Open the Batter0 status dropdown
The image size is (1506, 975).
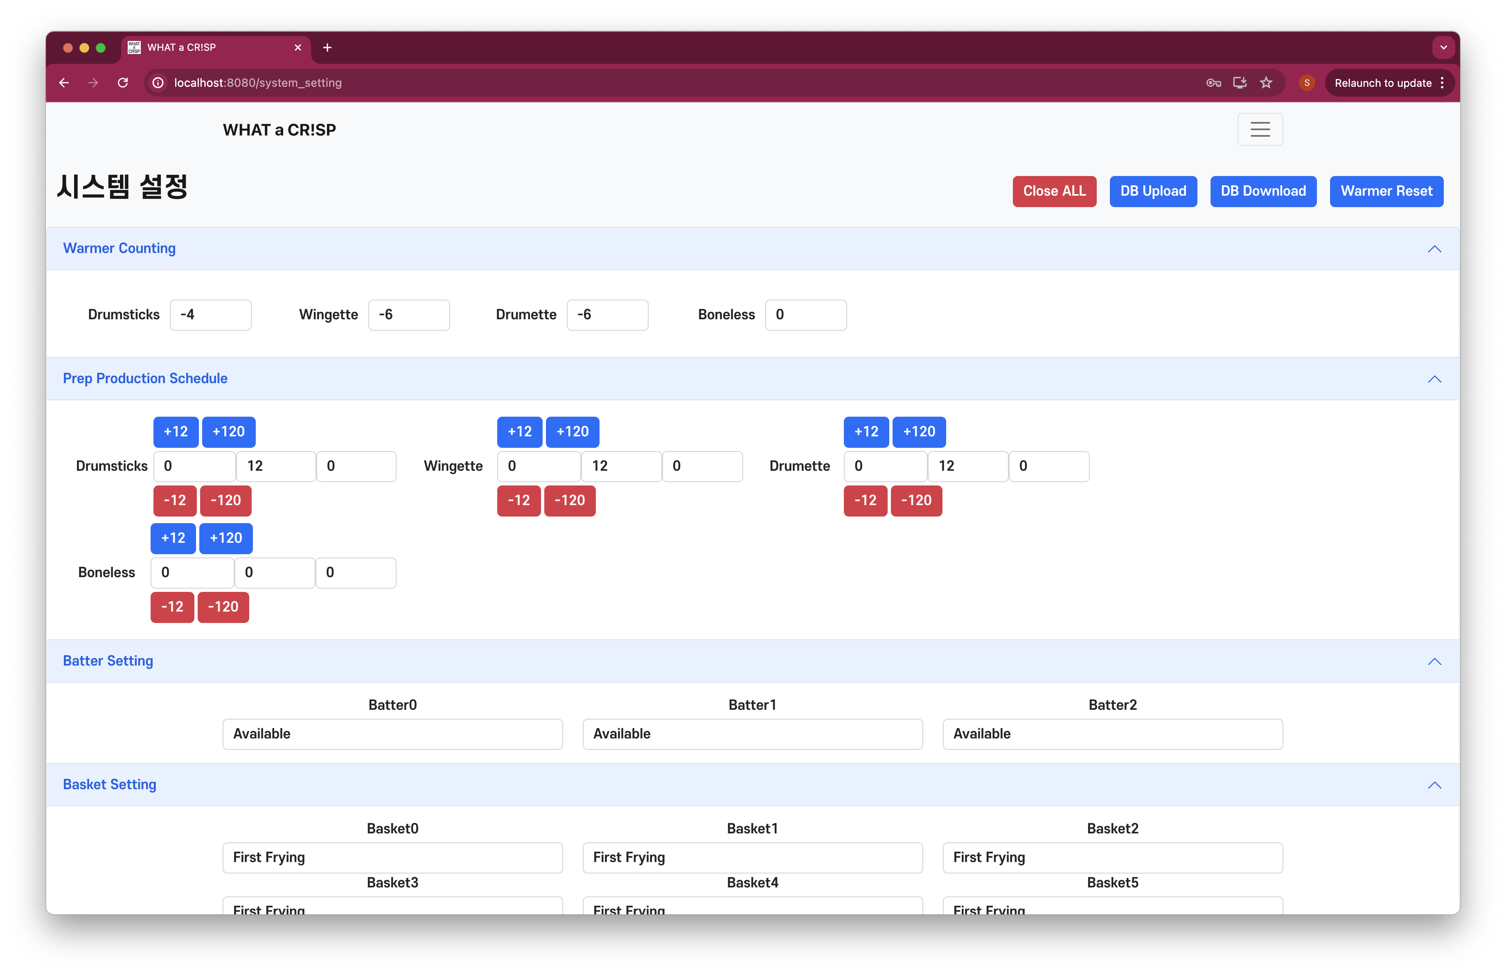click(x=392, y=734)
